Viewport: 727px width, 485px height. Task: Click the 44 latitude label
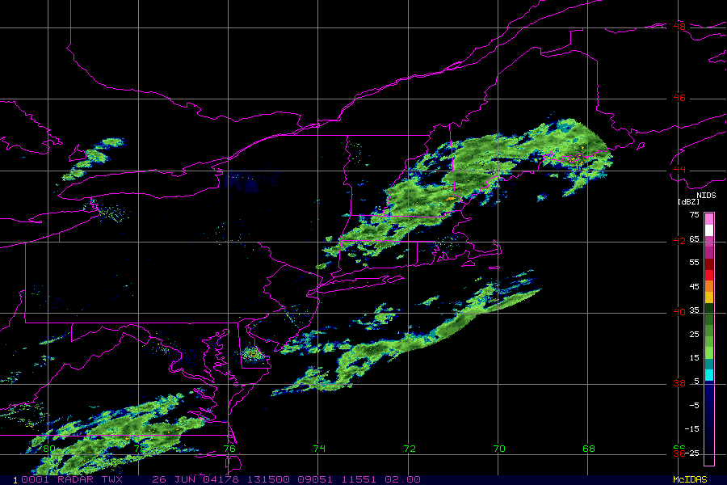pyautogui.click(x=679, y=170)
